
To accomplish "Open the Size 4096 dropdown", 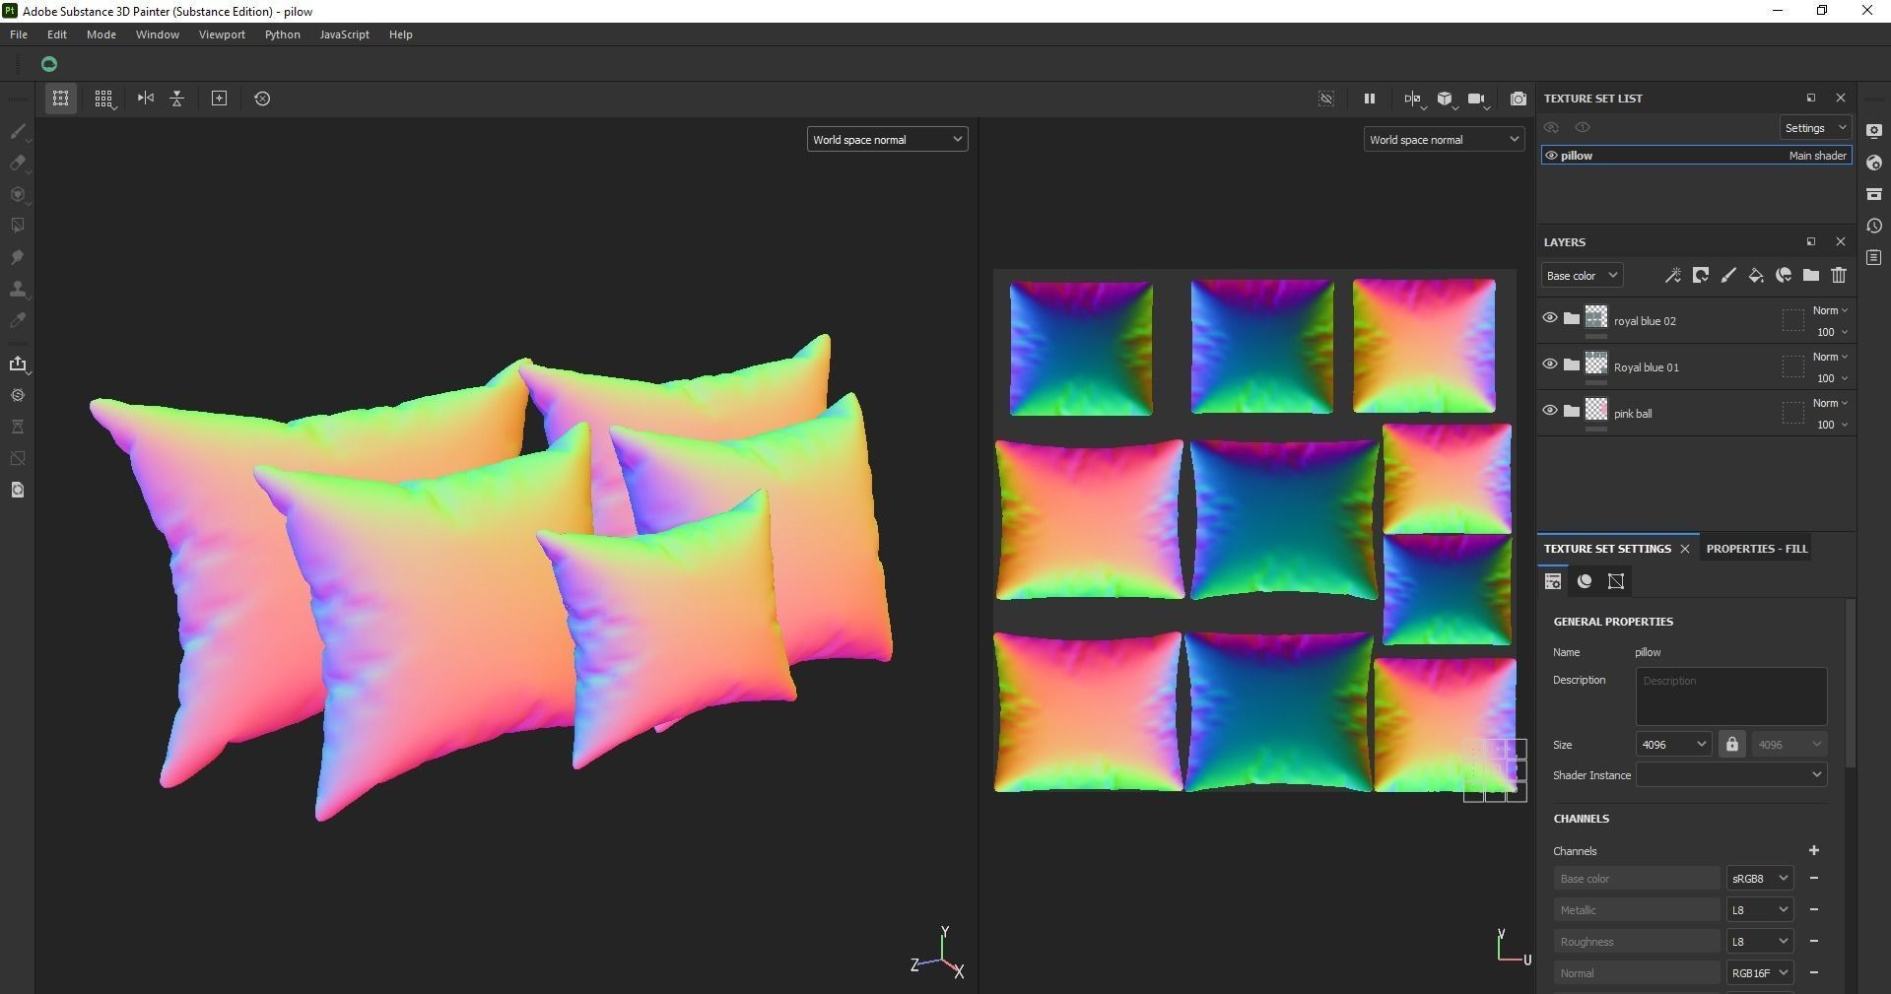I will (x=1673, y=745).
